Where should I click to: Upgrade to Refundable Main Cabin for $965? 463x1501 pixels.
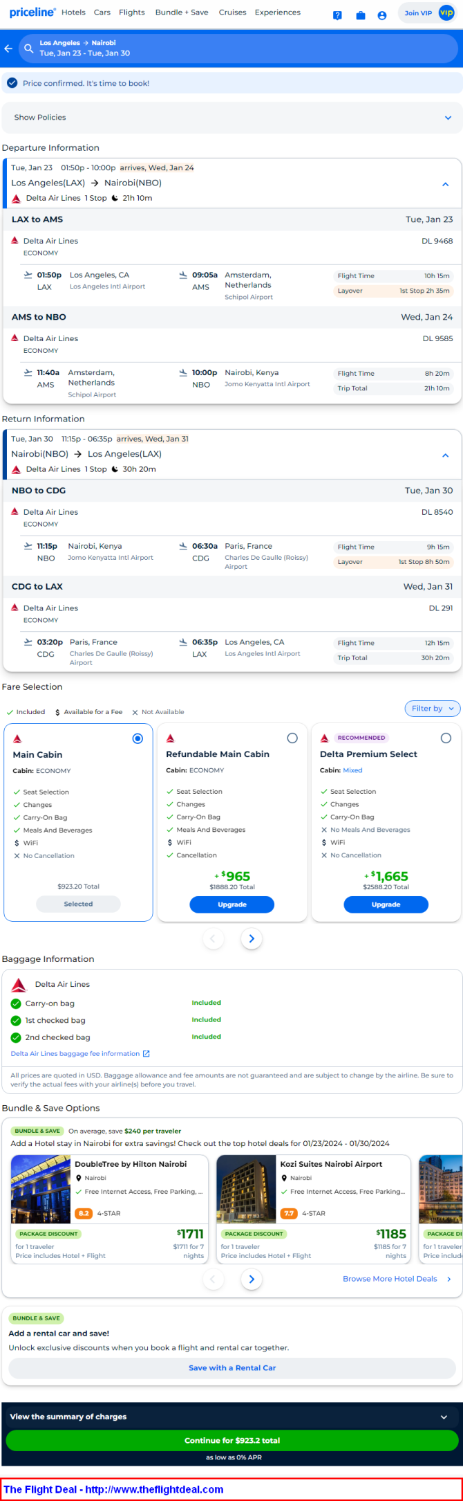tap(232, 904)
